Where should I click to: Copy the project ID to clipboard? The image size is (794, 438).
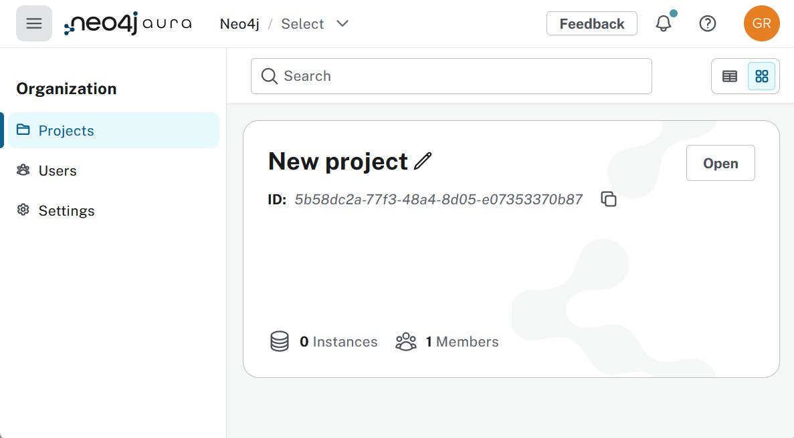608,199
